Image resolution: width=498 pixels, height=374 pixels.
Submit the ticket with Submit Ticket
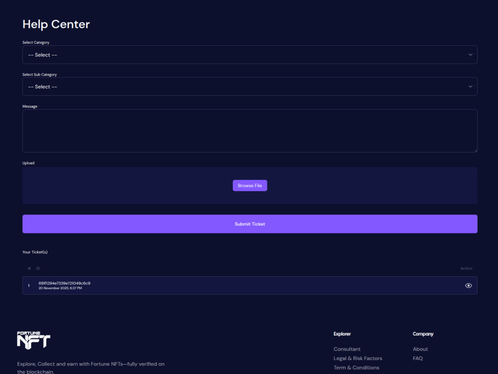(x=249, y=224)
